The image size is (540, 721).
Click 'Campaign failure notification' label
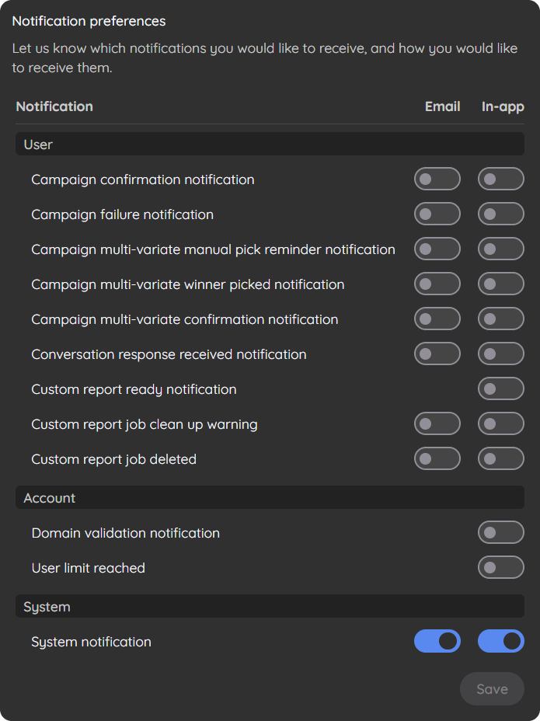click(x=122, y=214)
